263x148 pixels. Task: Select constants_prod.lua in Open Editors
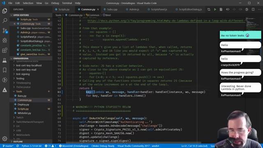31,46
